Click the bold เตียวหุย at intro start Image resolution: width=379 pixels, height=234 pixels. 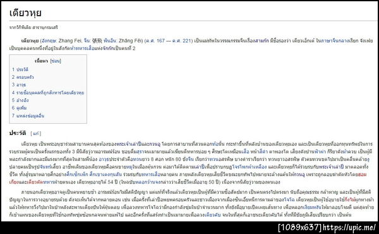point(30,40)
